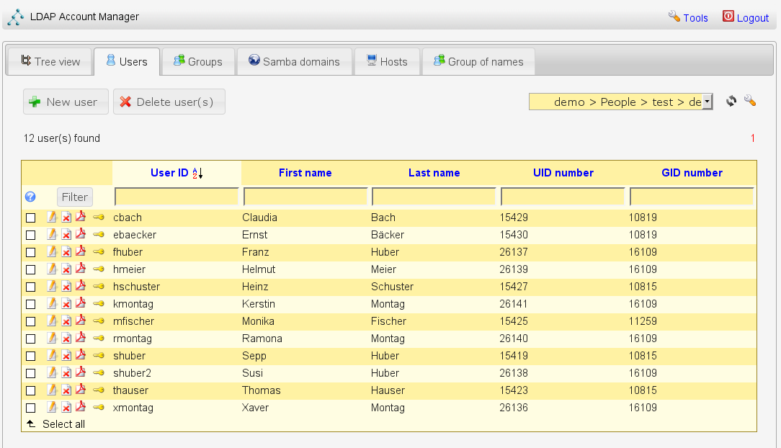Check the box for user hschuster
Image resolution: width=781 pixels, height=448 pixels.
[x=31, y=287]
